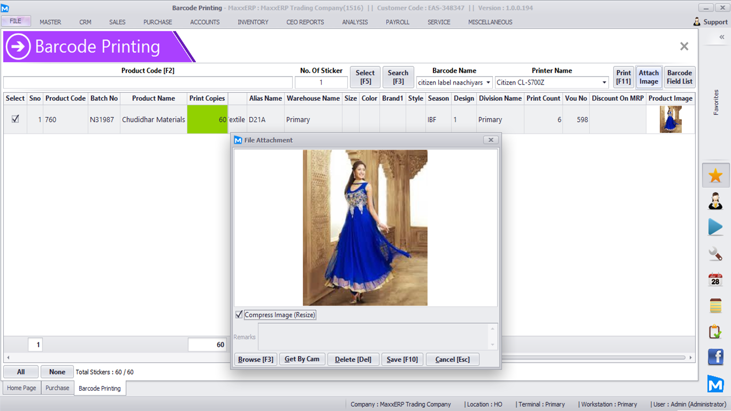This screenshot has height=411, width=731.
Task: Open the user profile icon in sidebar
Action: 715,201
